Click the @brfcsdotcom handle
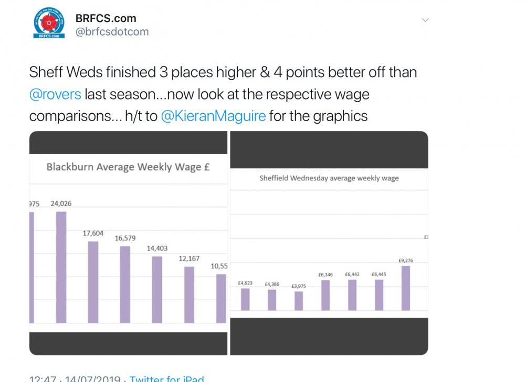Image resolution: width=525 pixels, height=382 pixels. click(112, 32)
